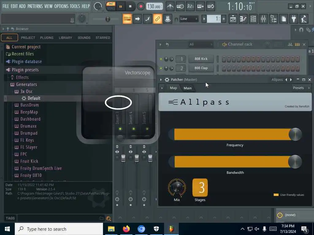Screen dimensions: 314x235
Task: Toggle the Insert 4 mute LED
Action: click(134, 129)
